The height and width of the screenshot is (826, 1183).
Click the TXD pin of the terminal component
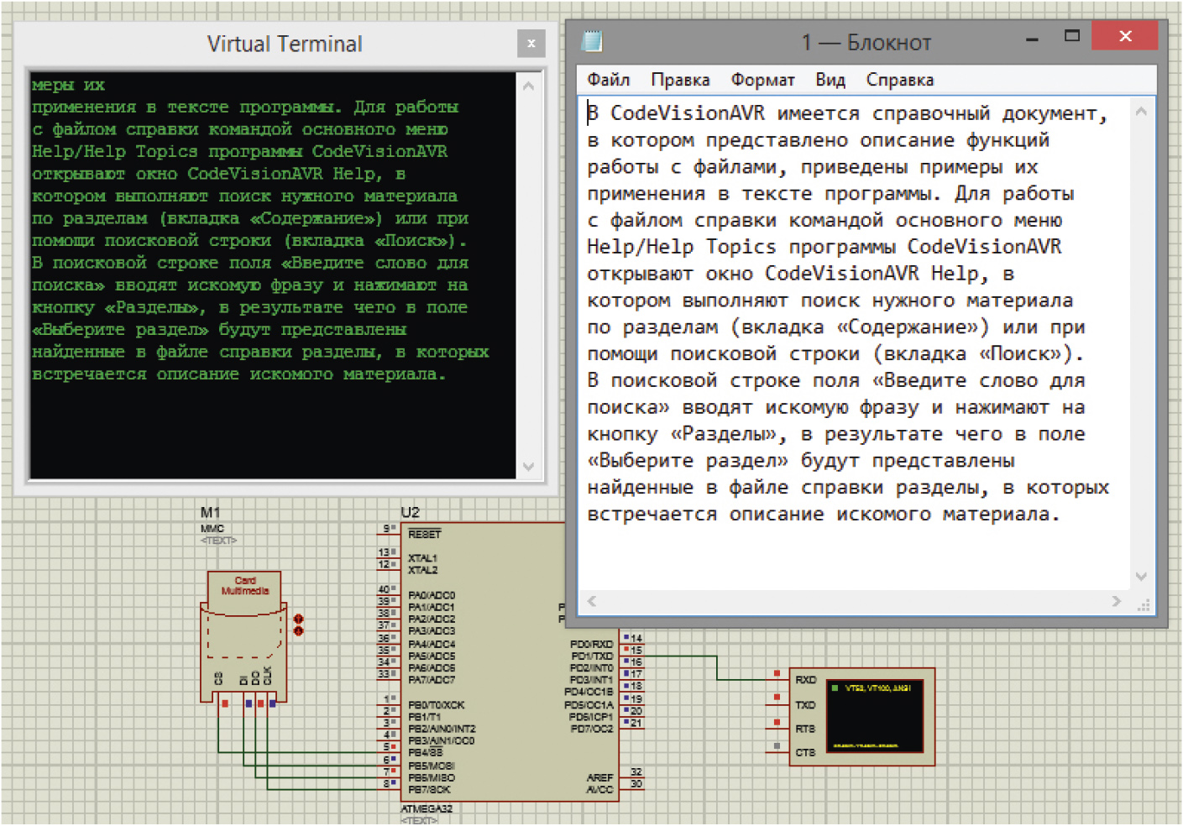tap(805, 705)
